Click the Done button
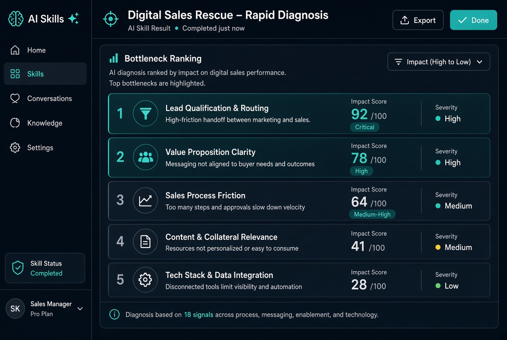This screenshot has height=340, width=507. pyautogui.click(x=474, y=20)
